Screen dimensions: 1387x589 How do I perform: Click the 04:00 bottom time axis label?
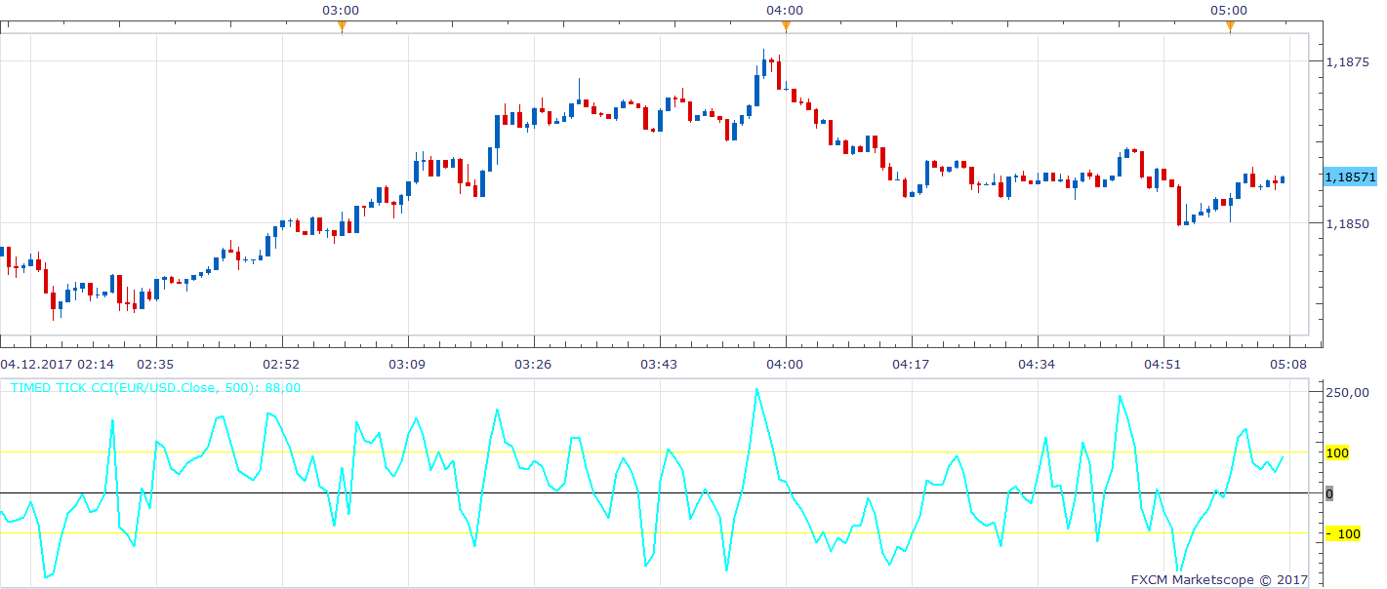785,364
